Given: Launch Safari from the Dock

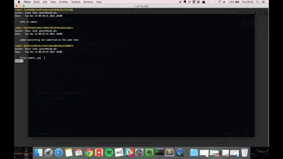Looking at the screenshot, I should click(x=58, y=152).
